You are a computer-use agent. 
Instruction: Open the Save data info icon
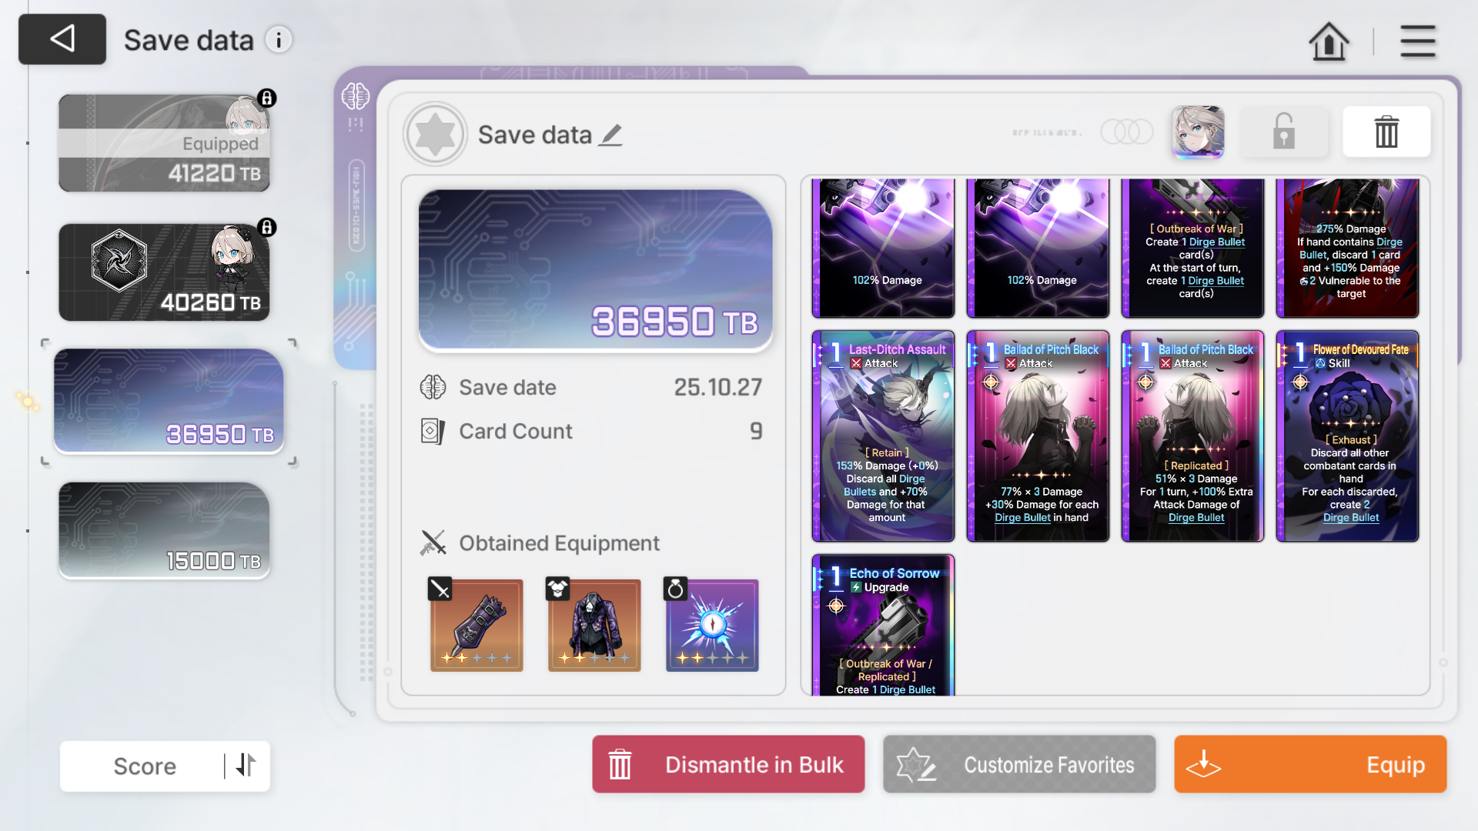click(x=279, y=39)
